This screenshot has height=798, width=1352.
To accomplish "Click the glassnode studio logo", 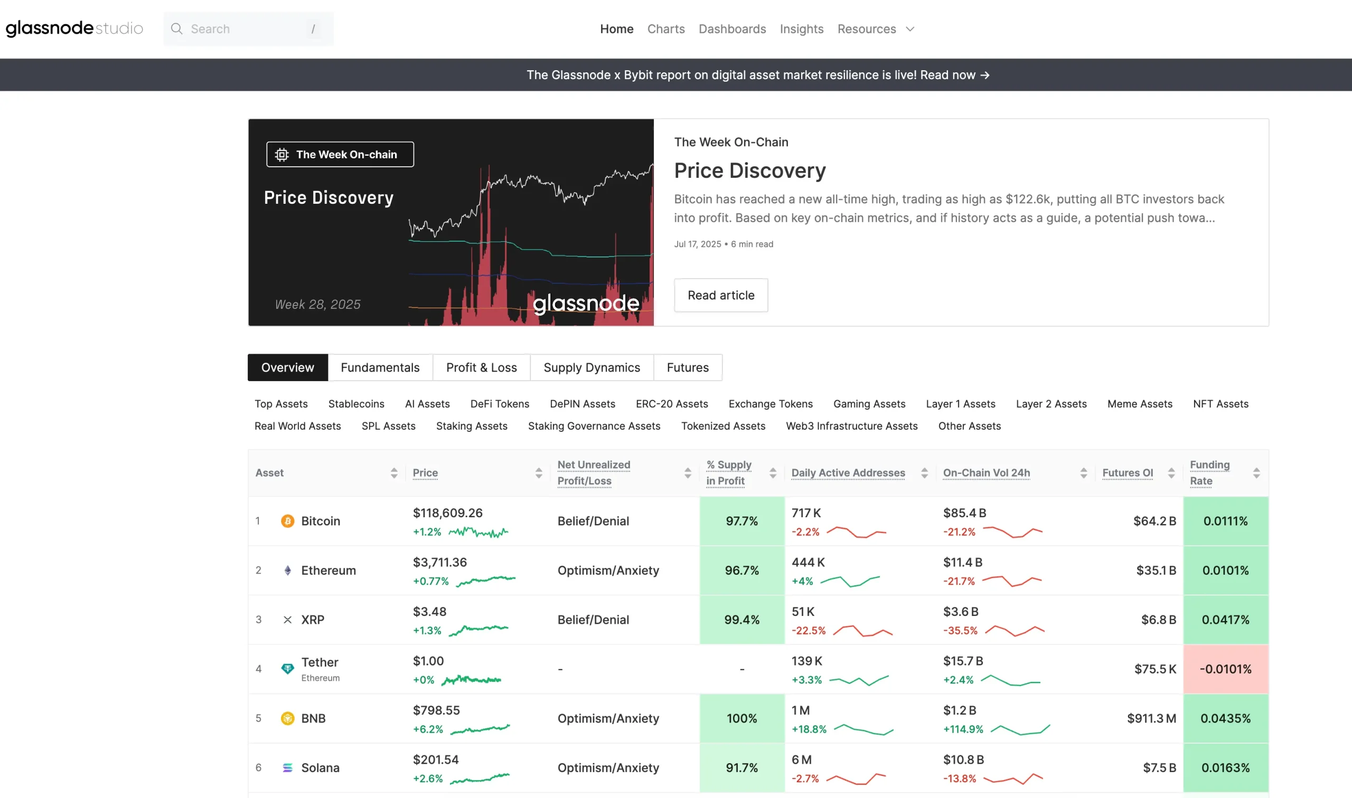I will click(74, 28).
